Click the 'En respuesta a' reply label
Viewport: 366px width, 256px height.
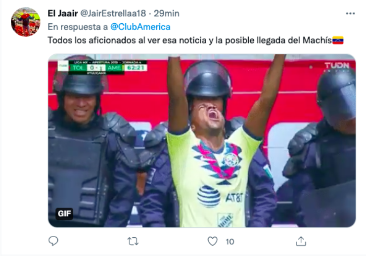click(78, 27)
